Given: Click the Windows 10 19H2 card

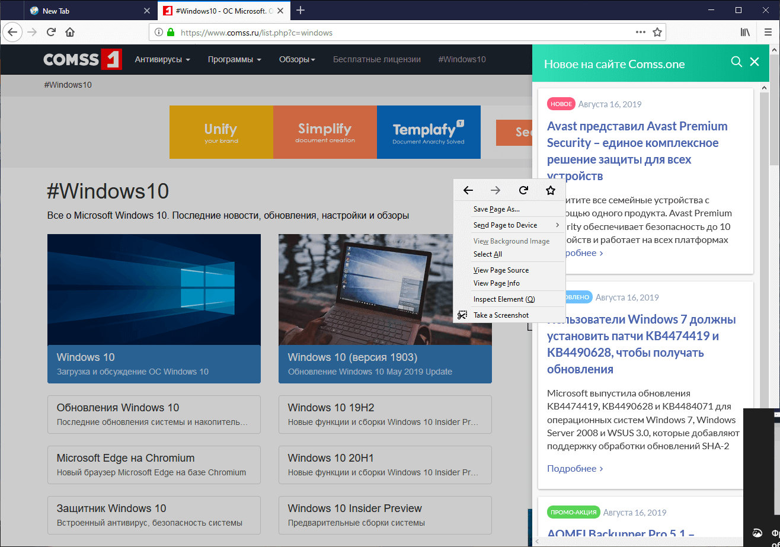Looking at the screenshot, I should click(x=385, y=414).
